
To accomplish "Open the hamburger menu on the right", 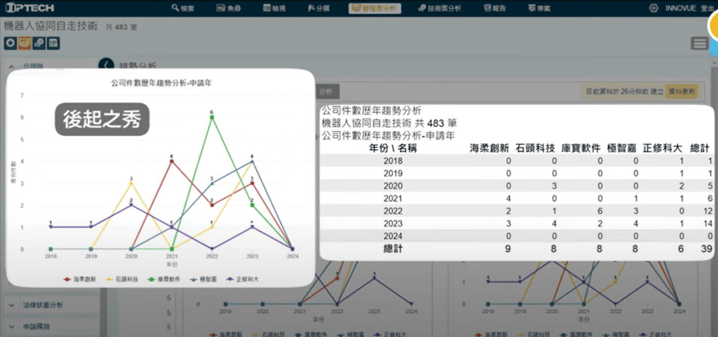I will point(699,43).
